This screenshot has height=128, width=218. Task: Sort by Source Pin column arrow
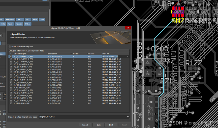[71, 54]
